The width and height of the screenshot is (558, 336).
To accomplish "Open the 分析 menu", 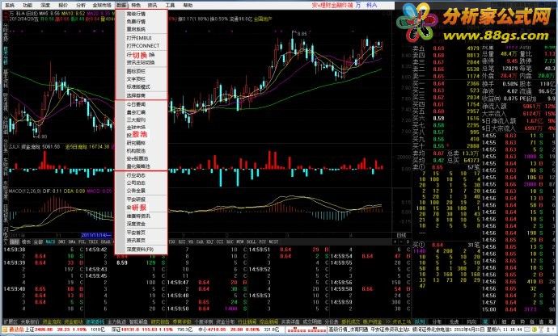I will [x=81, y=6].
